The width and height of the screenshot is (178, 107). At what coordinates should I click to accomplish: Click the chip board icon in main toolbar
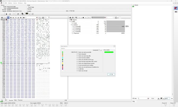[x=27, y=14]
